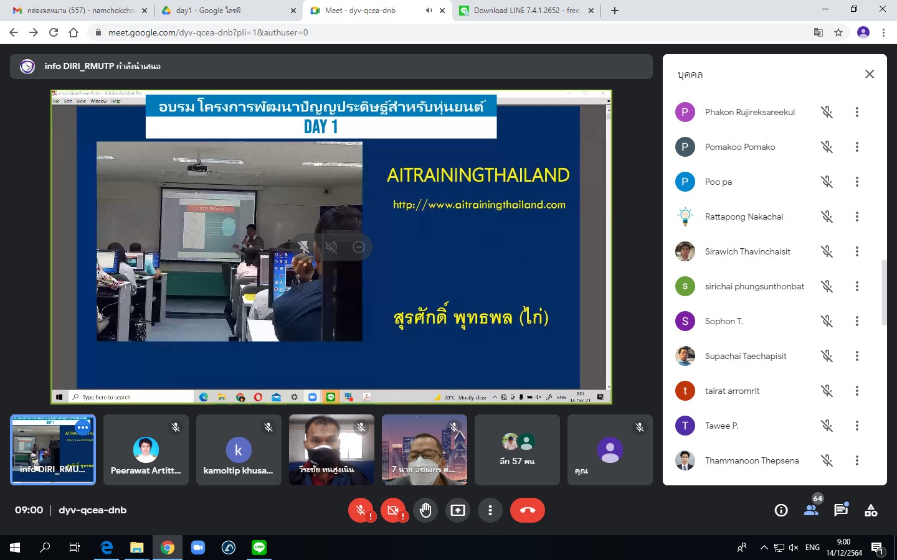897x560 pixels.
Task: Open the Chrome three-dot menu
Action: pyautogui.click(x=883, y=32)
